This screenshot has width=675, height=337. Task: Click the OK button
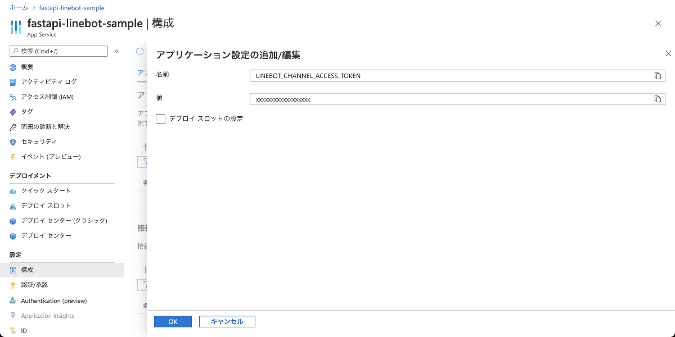click(173, 321)
